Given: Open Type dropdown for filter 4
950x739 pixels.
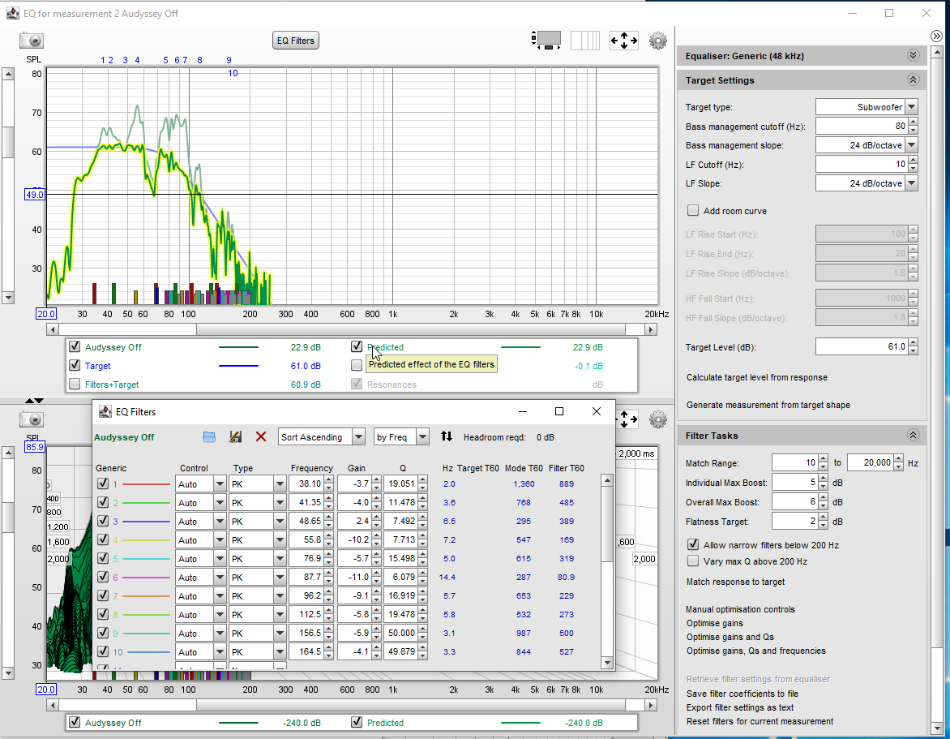Looking at the screenshot, I should pyautogui.click(x=280, y=540).
